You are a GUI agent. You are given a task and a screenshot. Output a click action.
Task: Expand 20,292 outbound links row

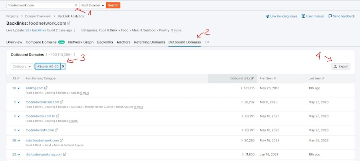tap(248, 102)
